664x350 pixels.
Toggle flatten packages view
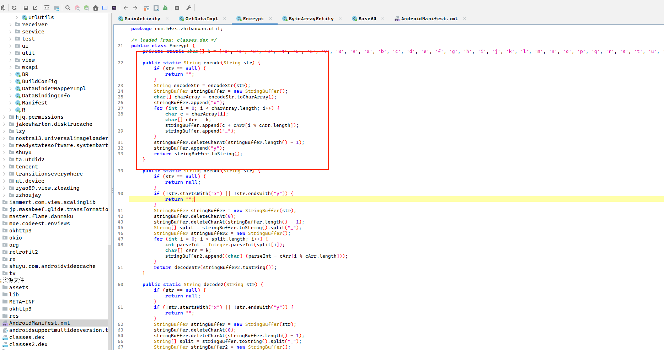56,8
